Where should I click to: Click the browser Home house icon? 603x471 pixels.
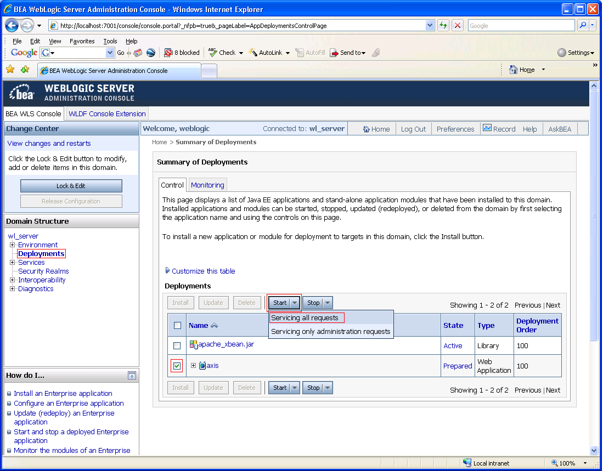[514, 70]
